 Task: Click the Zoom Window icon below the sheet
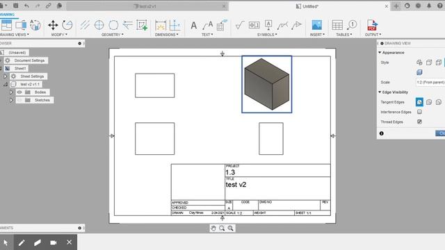222,228
